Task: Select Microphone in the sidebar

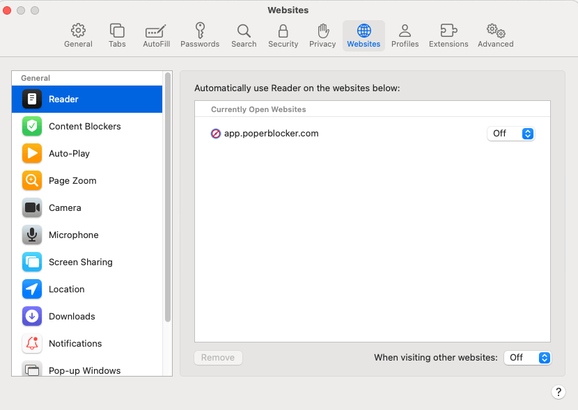Action: click(x=73, y=235)
